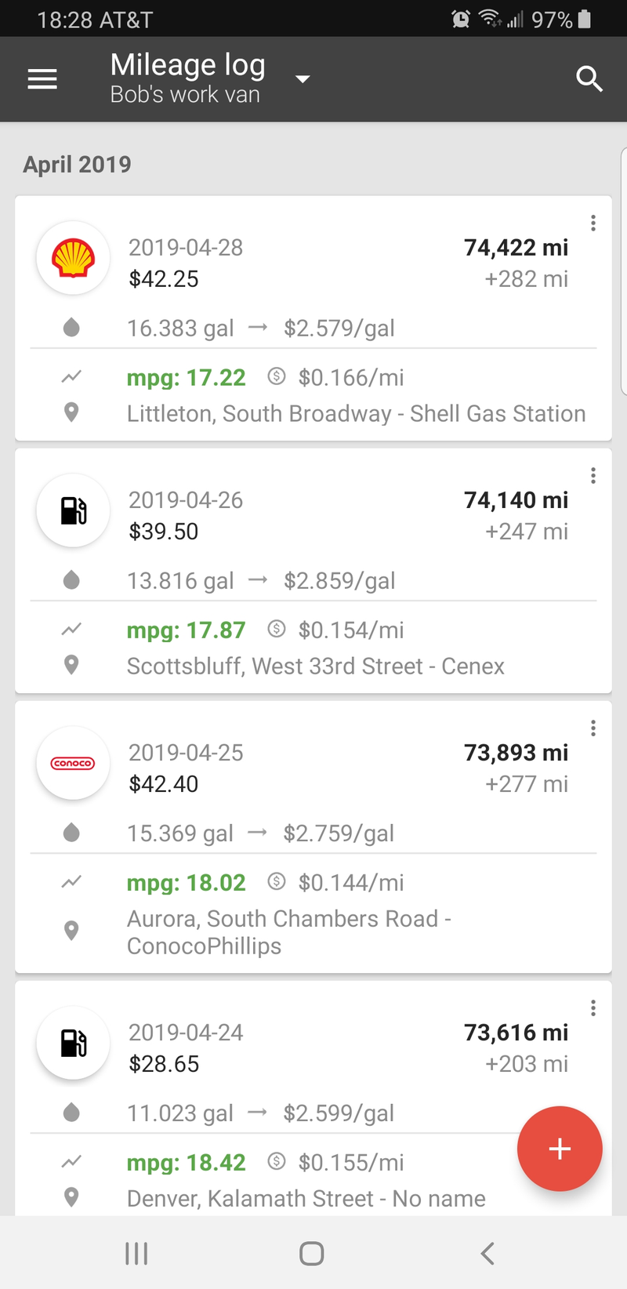Expand the Mileage log vehicle dropdown arrow
The image size is (627, 1289).
point(303,79)
